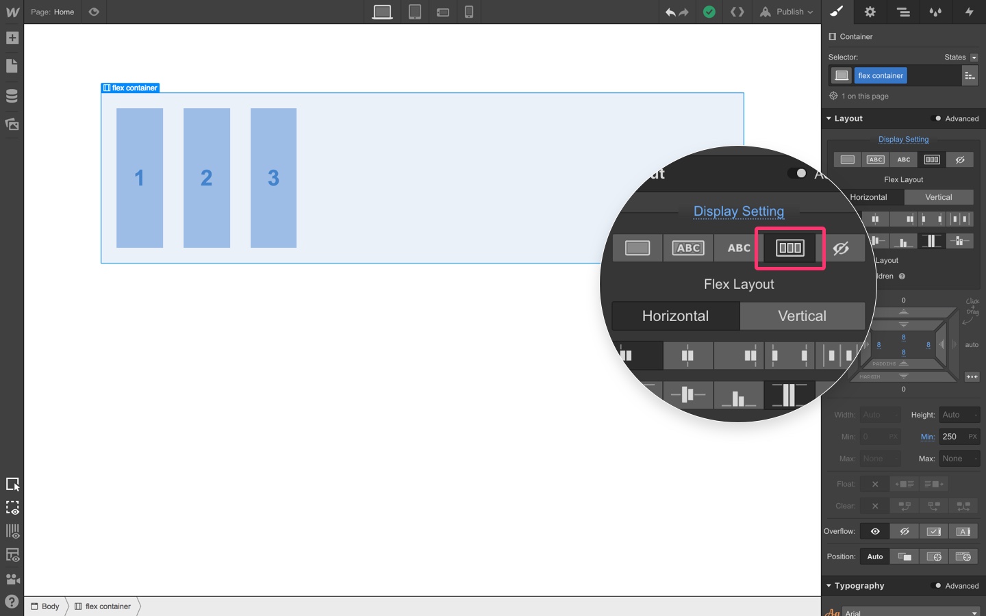
Task: Switch to tablet device preview
Action: coord(415,12)
